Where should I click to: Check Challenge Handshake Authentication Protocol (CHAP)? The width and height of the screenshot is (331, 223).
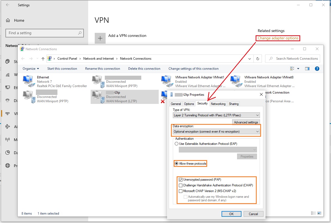coord(181,185)
